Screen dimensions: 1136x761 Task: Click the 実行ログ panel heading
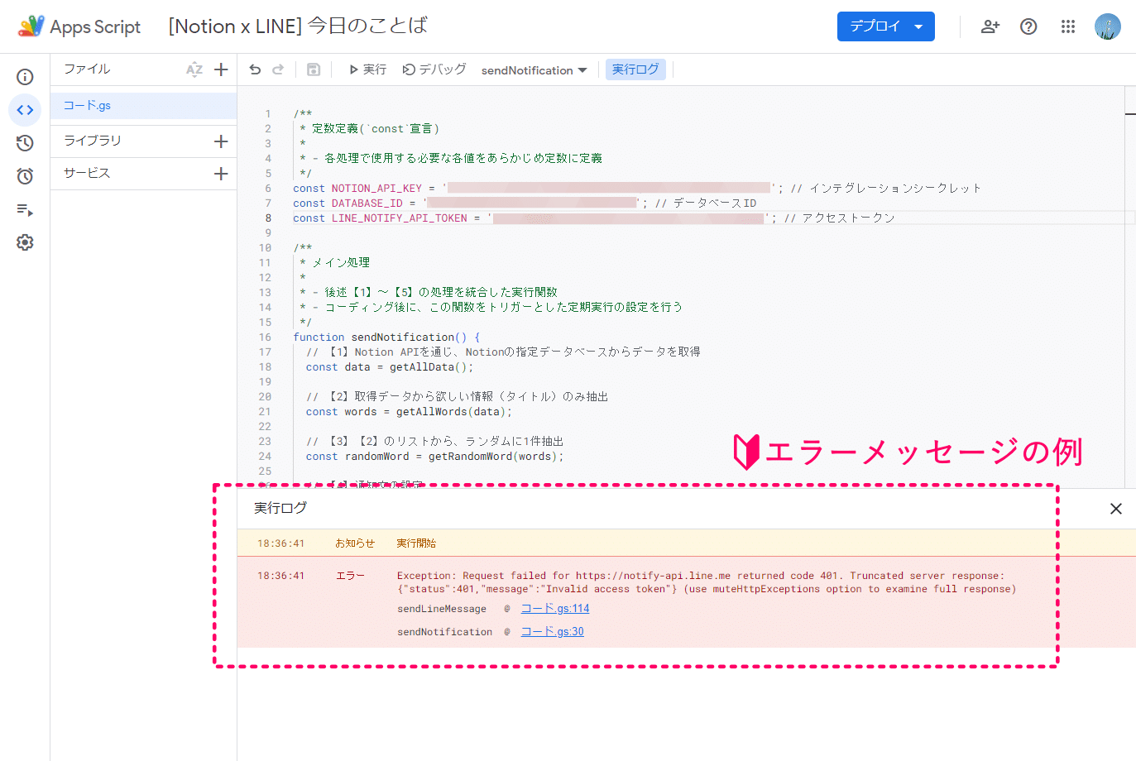coord(280,508)
